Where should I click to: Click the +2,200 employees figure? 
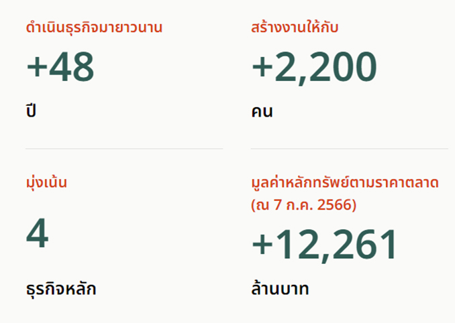click(x=314, y=68)
